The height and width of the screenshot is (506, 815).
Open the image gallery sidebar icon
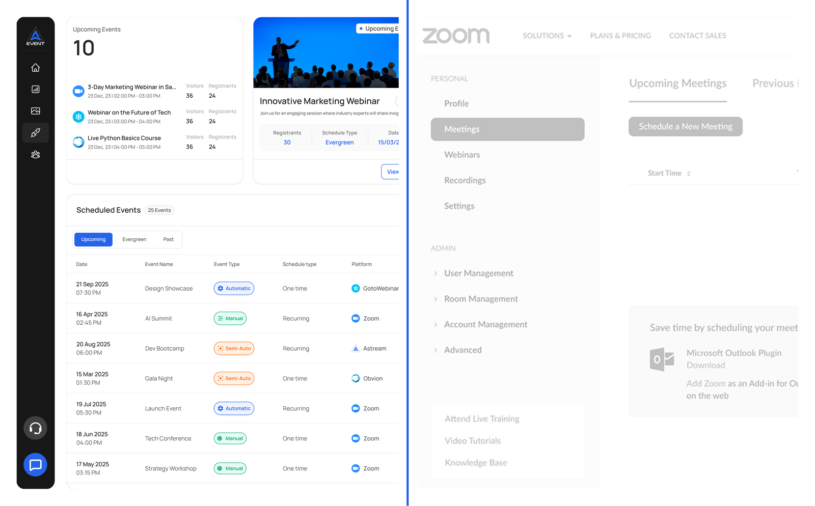point(35,111)
